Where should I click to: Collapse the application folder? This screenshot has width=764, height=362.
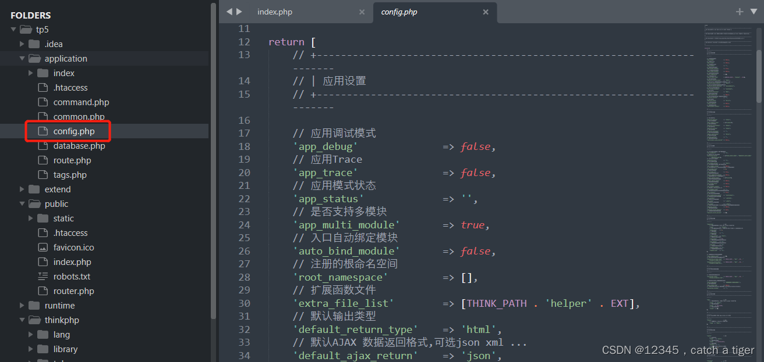click(22, 58)
